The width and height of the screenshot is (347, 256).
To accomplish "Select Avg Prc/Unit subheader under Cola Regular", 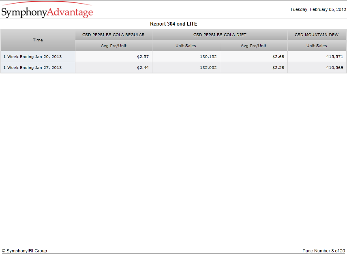I will (x=114, y=45).
